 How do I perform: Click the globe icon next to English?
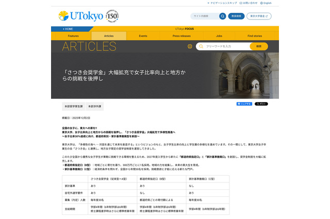point(261,3)
